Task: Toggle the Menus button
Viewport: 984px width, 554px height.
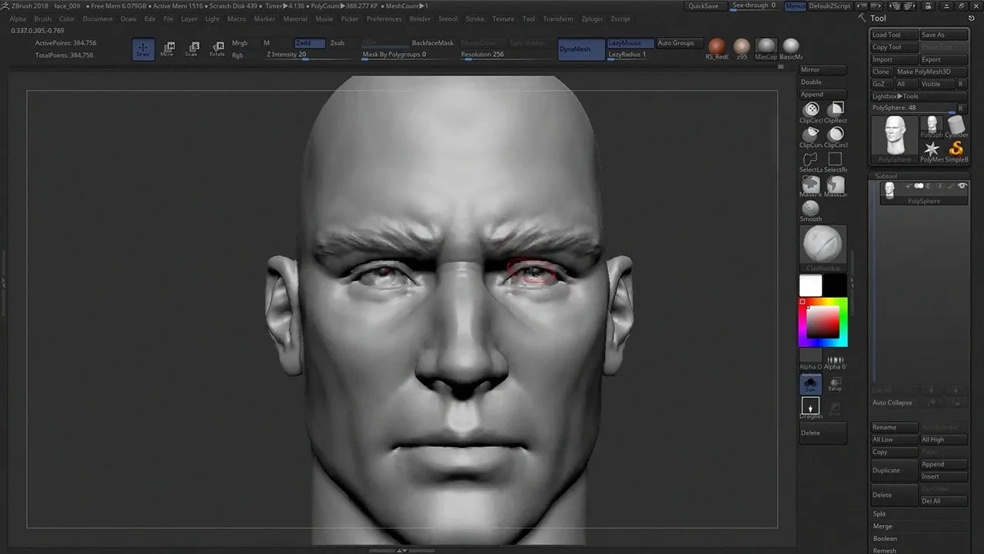Action: pyautogui.click(x=796, y=6)
